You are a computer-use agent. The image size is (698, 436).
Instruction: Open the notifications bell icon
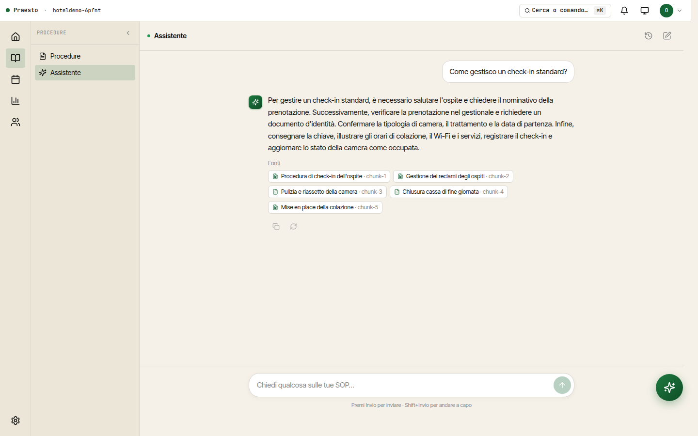point(624,11)
